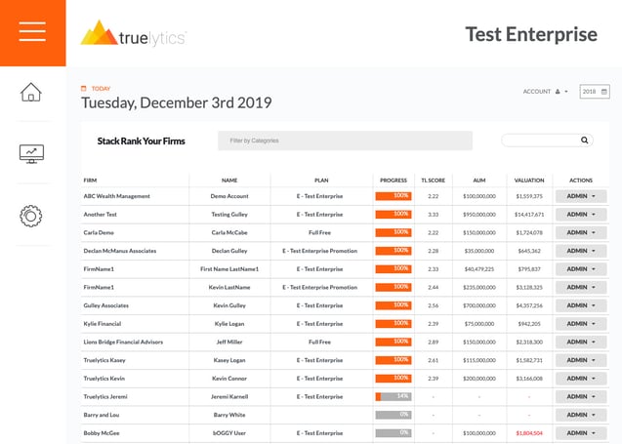Open Admin dropdown for Carla Demo
The image size is (622, 444).
(580, 232)
